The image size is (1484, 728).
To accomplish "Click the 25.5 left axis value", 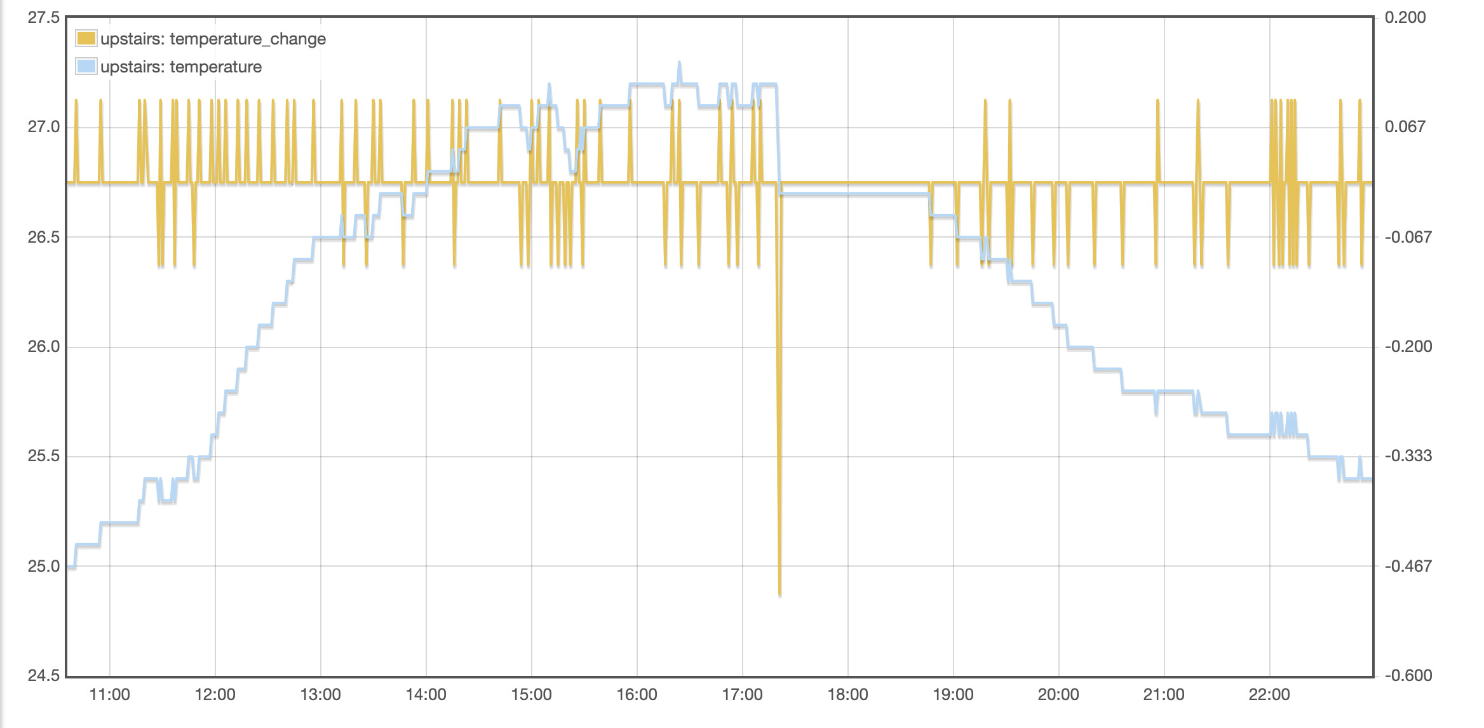I will 44,456.
